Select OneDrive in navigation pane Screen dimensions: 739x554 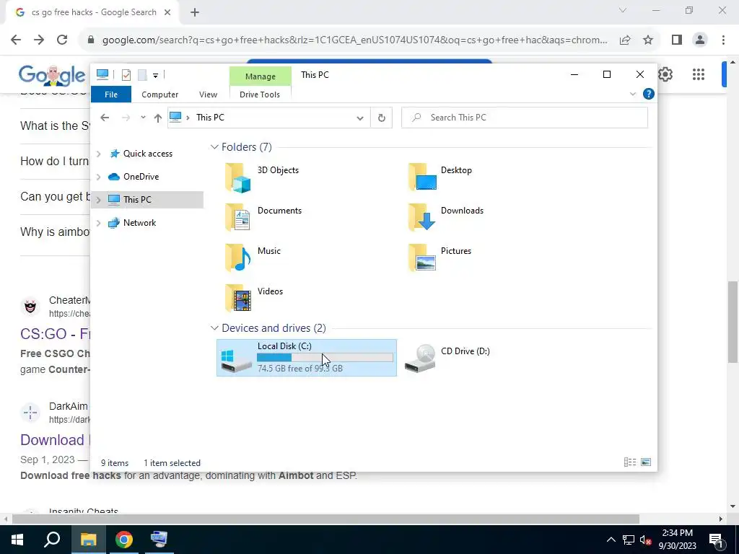pyautogui.click(x=141, y=177)
